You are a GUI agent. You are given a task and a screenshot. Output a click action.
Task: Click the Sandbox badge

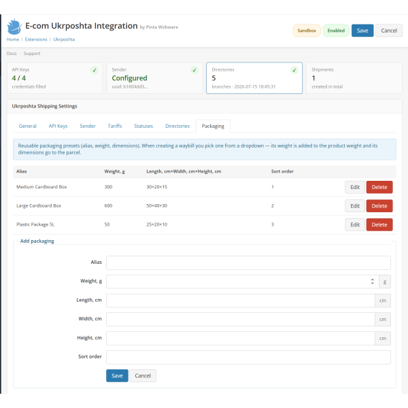[x=307, y=31]
